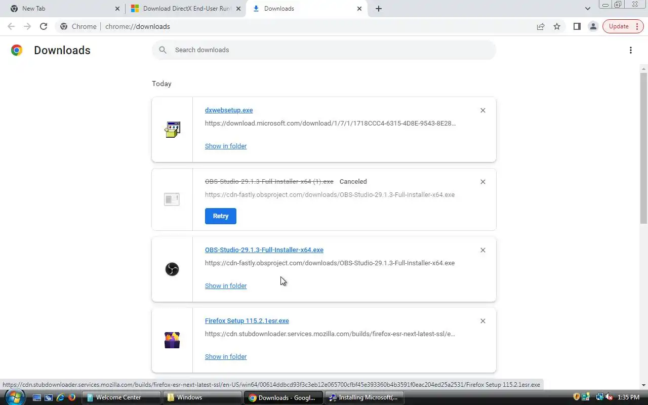Image resolution: width=648 pixels, height=405 pixels.
Task: Switch to Installing Microsoft taskbar button
Action: (364, 398)
